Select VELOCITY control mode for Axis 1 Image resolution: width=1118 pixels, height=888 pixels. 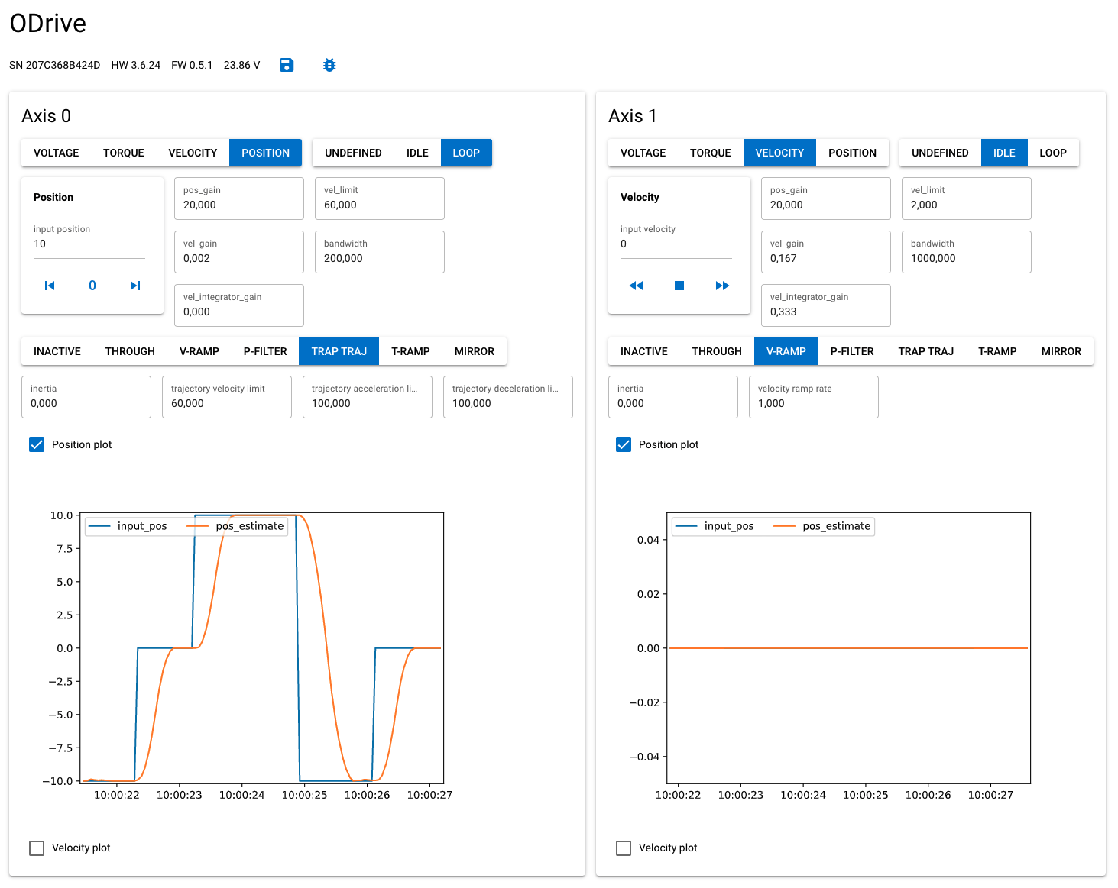(779, 153)
